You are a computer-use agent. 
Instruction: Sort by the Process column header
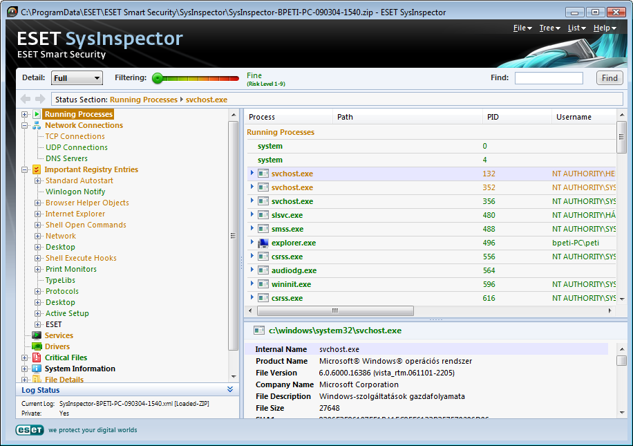[x=289, y=117]
